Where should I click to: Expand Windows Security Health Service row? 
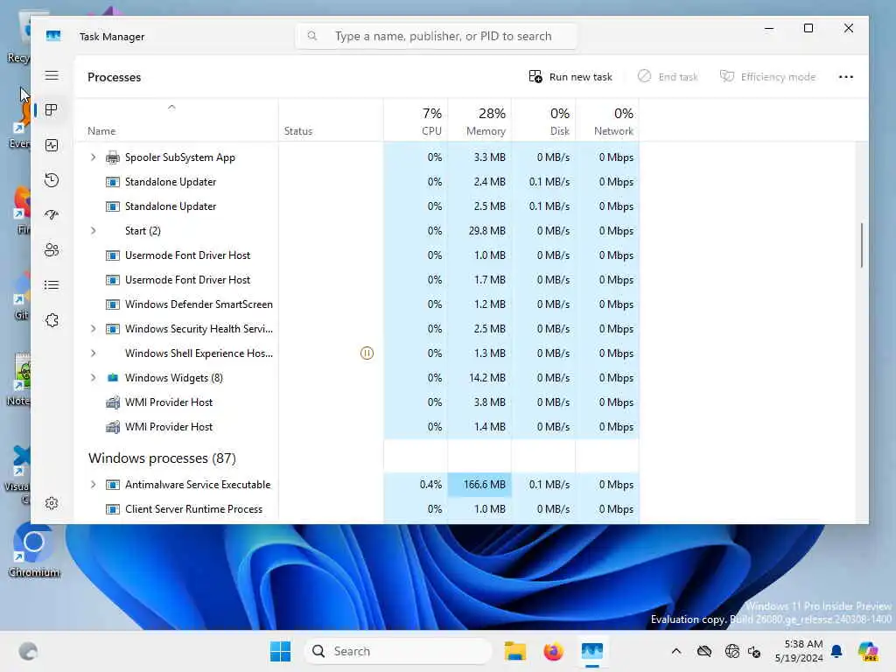[x=93, y=329]
